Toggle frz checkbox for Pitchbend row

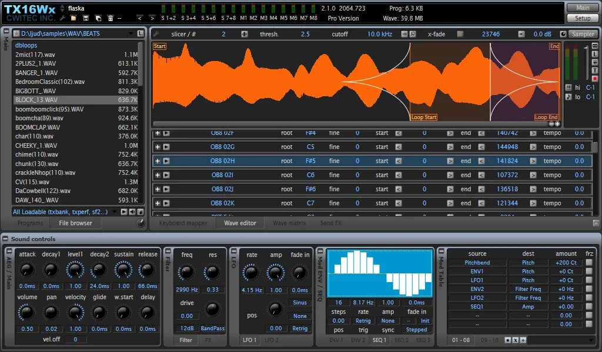pyautogui.click(x=589, y=262)
